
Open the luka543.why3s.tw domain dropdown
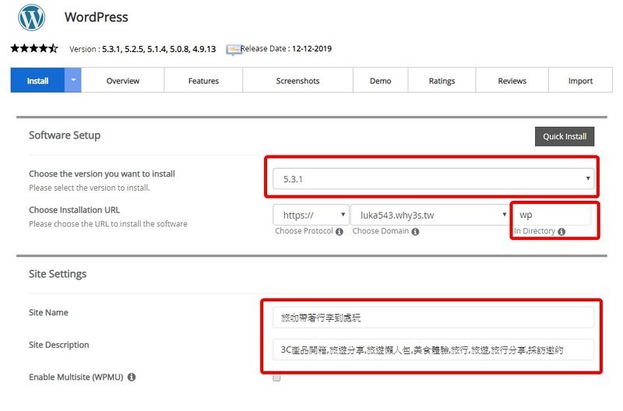tap(431, 215)
